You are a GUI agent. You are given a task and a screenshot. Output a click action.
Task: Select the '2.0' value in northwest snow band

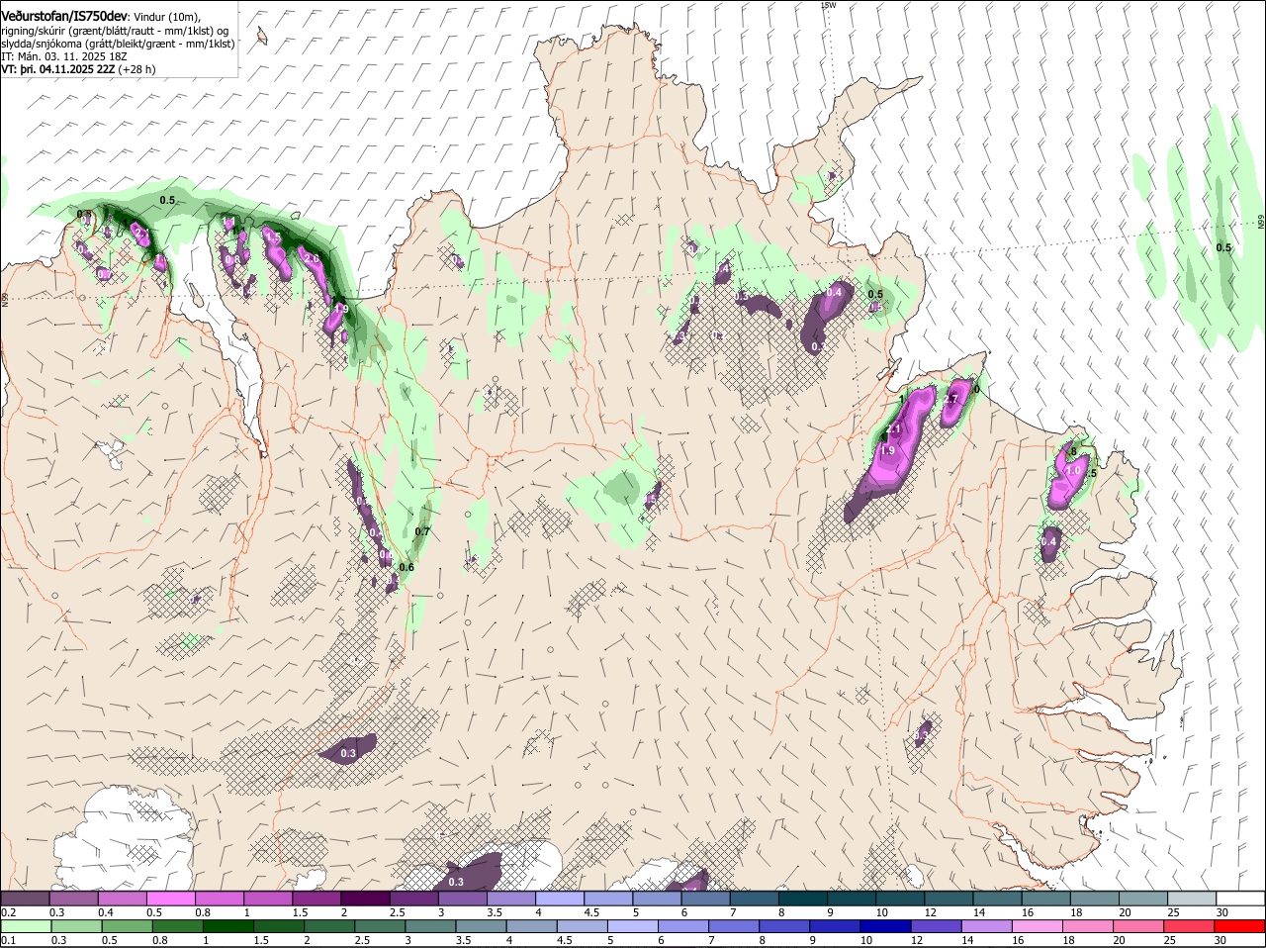pos(312,259)
